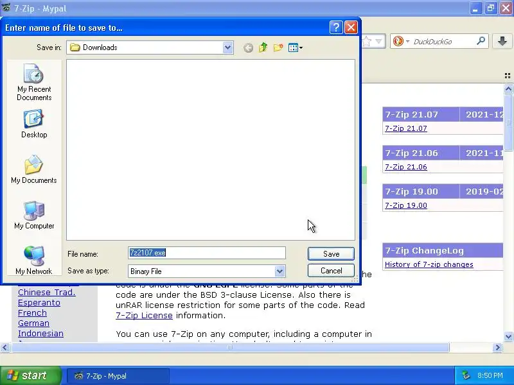Open the Mypal downloads arrow button
The width and height of the screenshot is (514, 385).
pyautogui.click(x=502, y=41)
